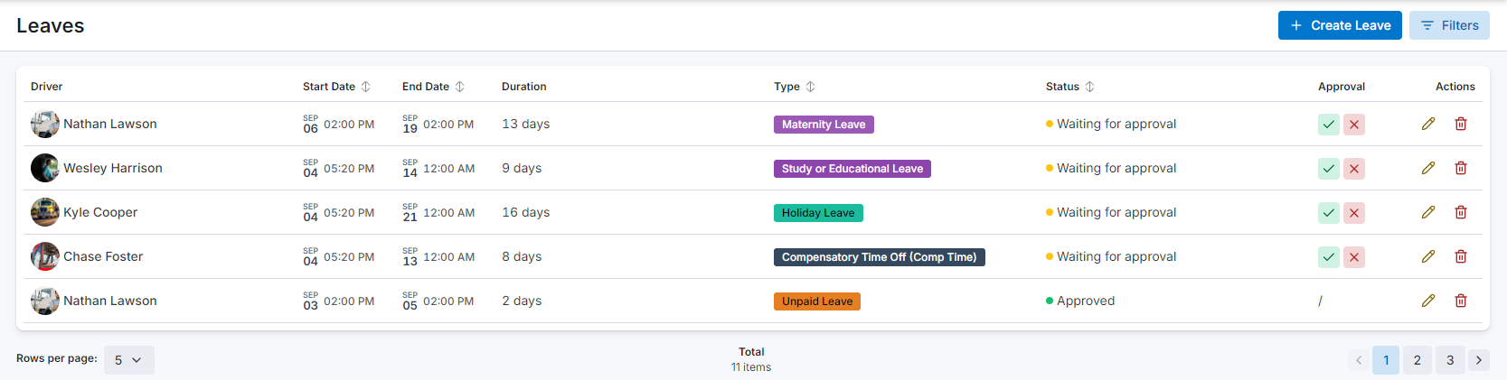The height and width of the screenshot is (380, 1507).
Task: Jump to page 3 of results
Action: 1449,360
